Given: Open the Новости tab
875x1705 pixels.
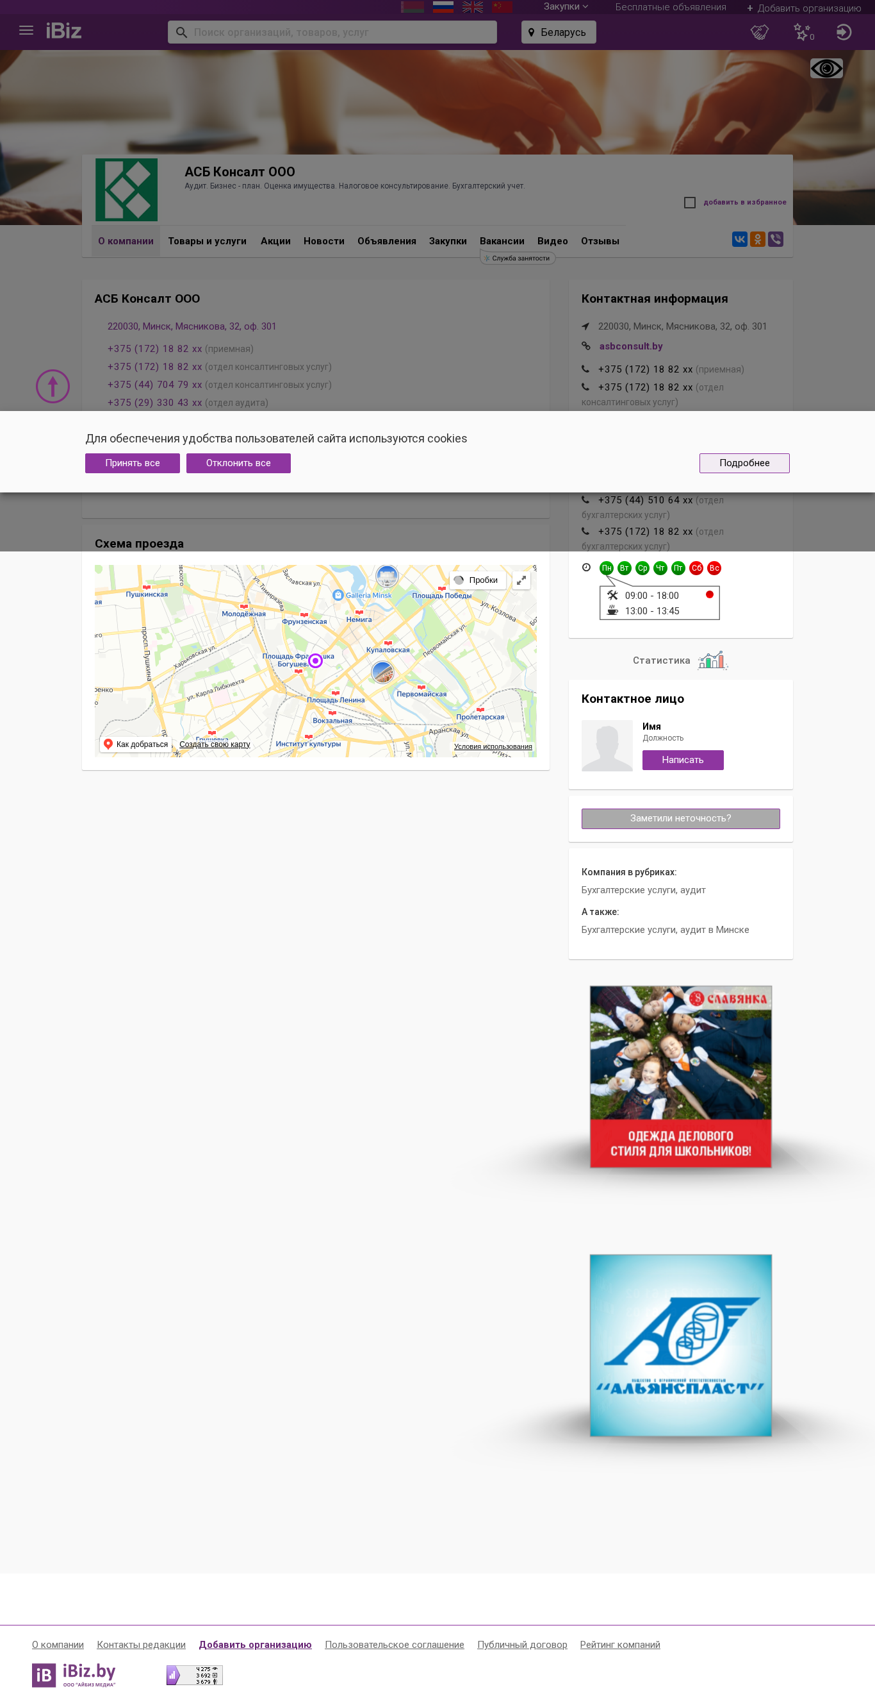Looking at the screenshot, I should [x=324, y=241].
